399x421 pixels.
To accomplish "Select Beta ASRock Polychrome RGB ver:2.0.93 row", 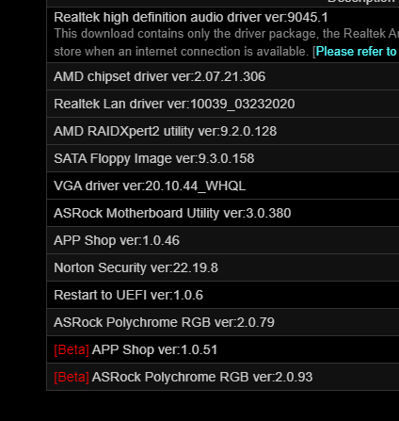I will (223, 377).
